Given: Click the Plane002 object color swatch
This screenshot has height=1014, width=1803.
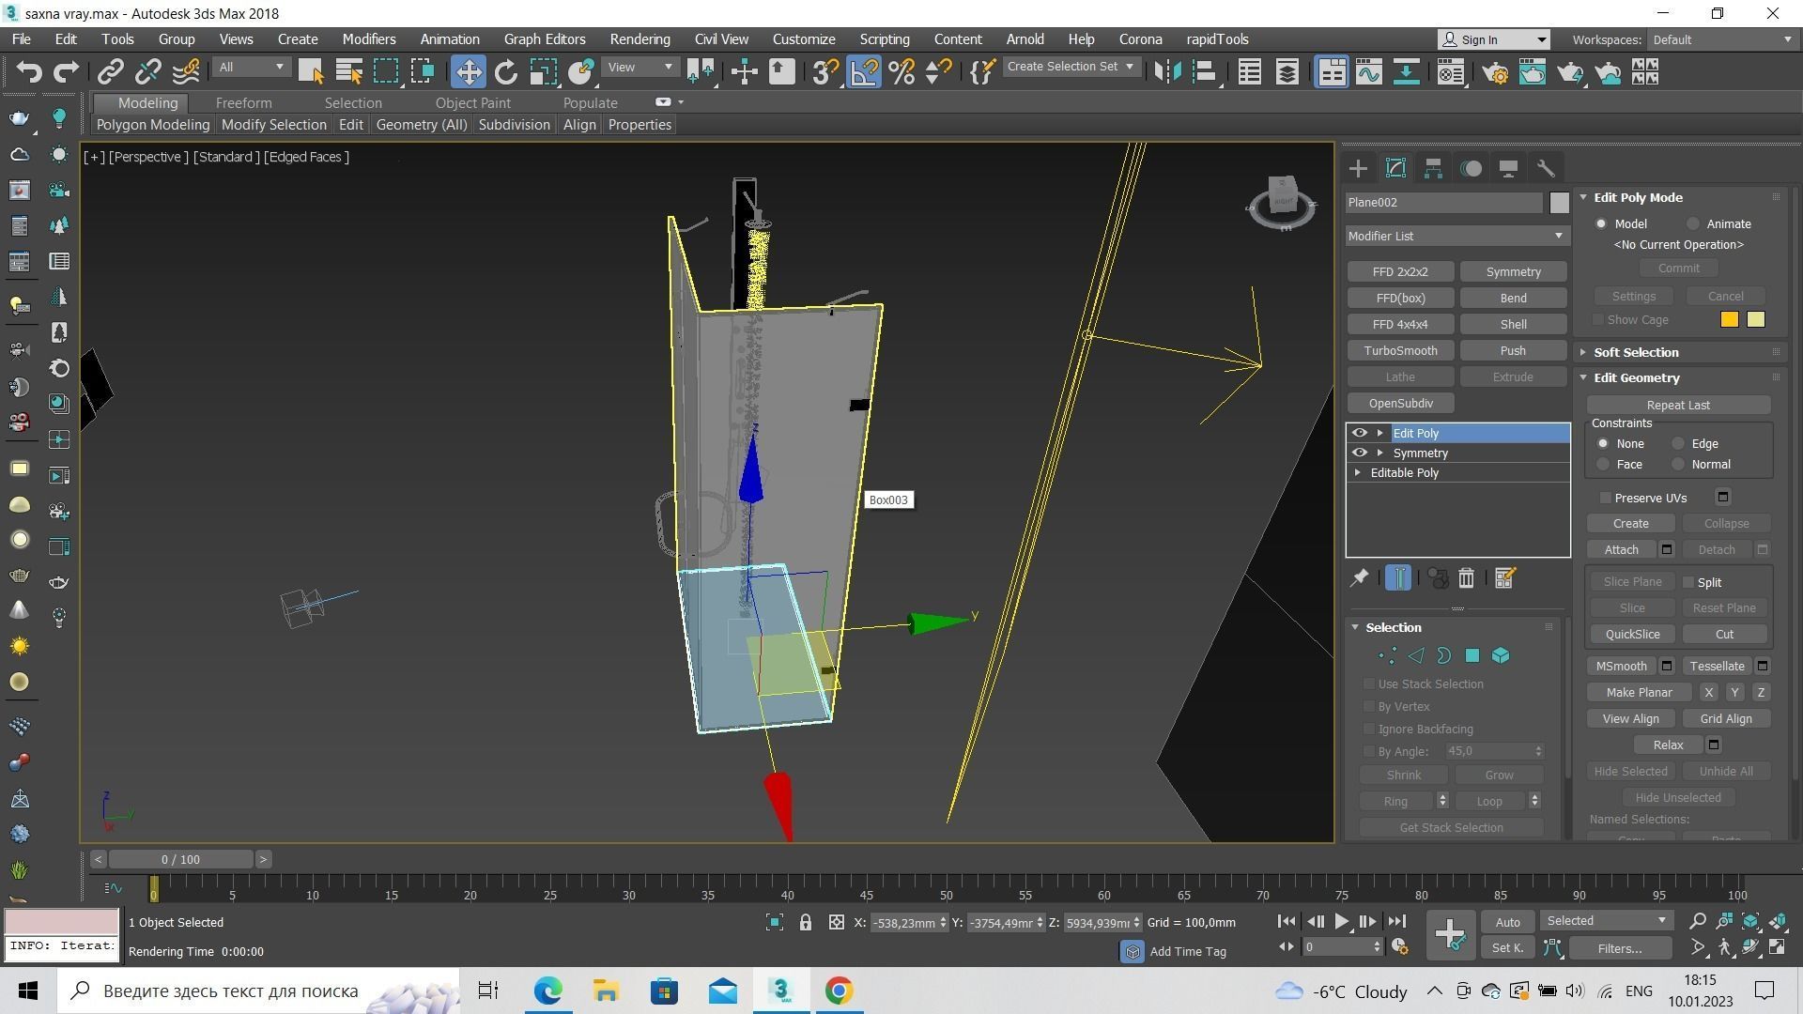Looking at the screenshot, I should click(1559, 203).
